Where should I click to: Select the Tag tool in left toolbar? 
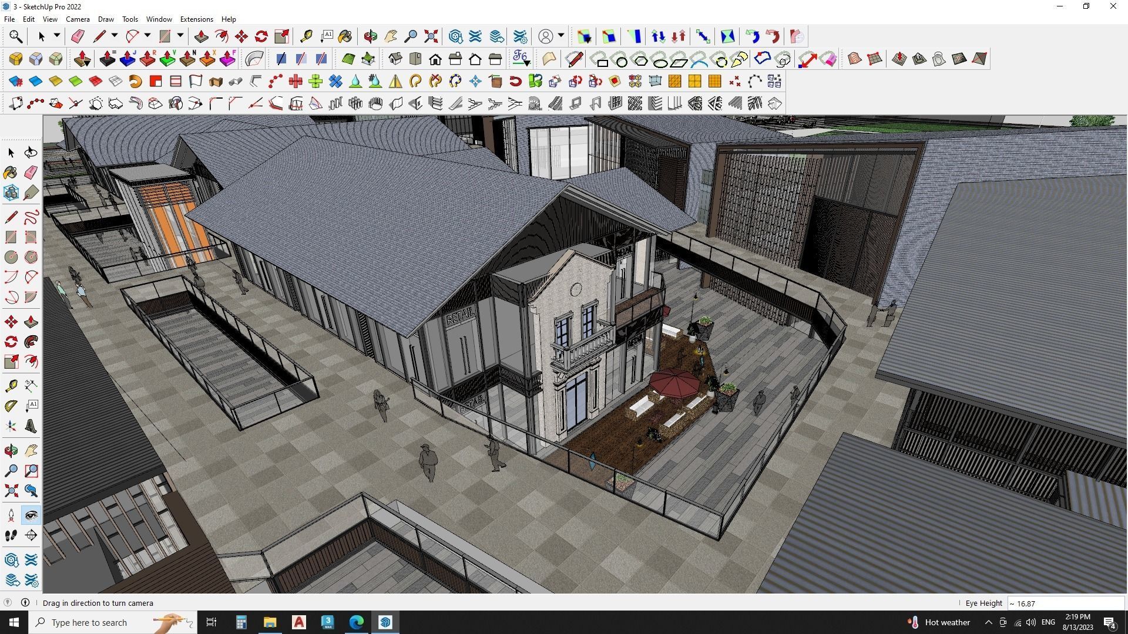(x=31, y=193)
